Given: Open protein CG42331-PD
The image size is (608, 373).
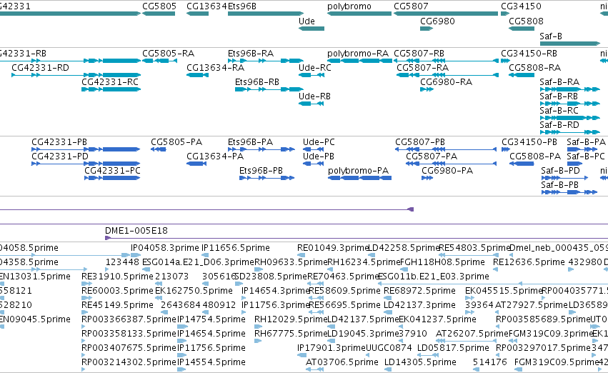Looking at the screenshot, I should (60, 156).
